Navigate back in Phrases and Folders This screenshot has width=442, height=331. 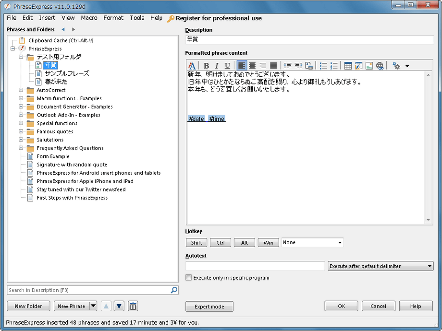pos(63,29)
